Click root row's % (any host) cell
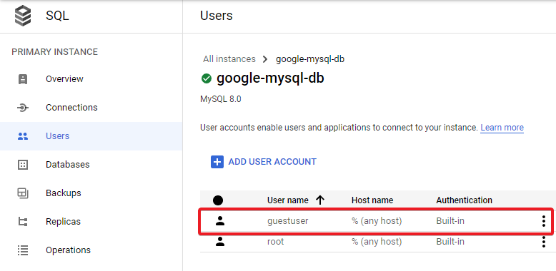 click(377, 242)
